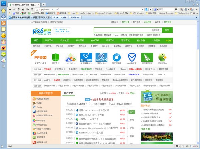The height and width of the screenshot is (149, 200).
Task: Click the set default browser button
Action: coord(60,18)
